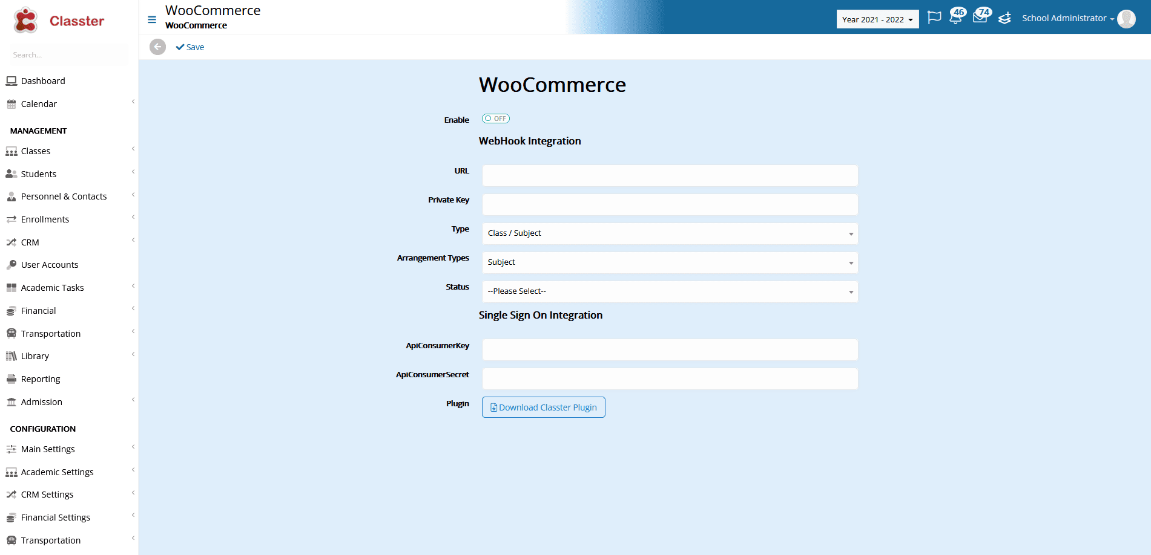Click the back arrow circle button
This screenshot has height=555, width=1151.
pos(157,47)
